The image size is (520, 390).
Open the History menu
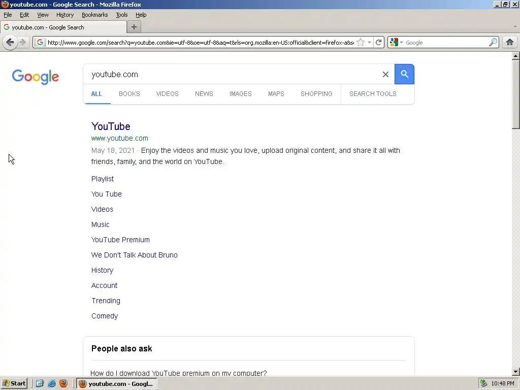(65, 15)
